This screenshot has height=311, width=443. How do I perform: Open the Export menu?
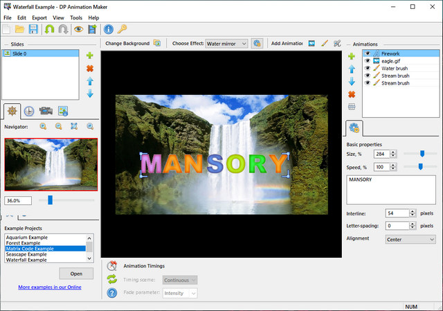pos(39,17)
